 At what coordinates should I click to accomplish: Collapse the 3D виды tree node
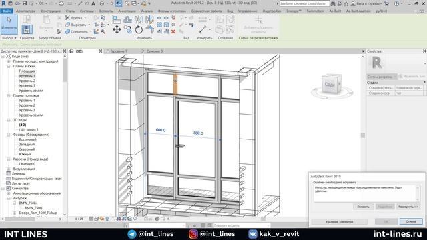9,120
